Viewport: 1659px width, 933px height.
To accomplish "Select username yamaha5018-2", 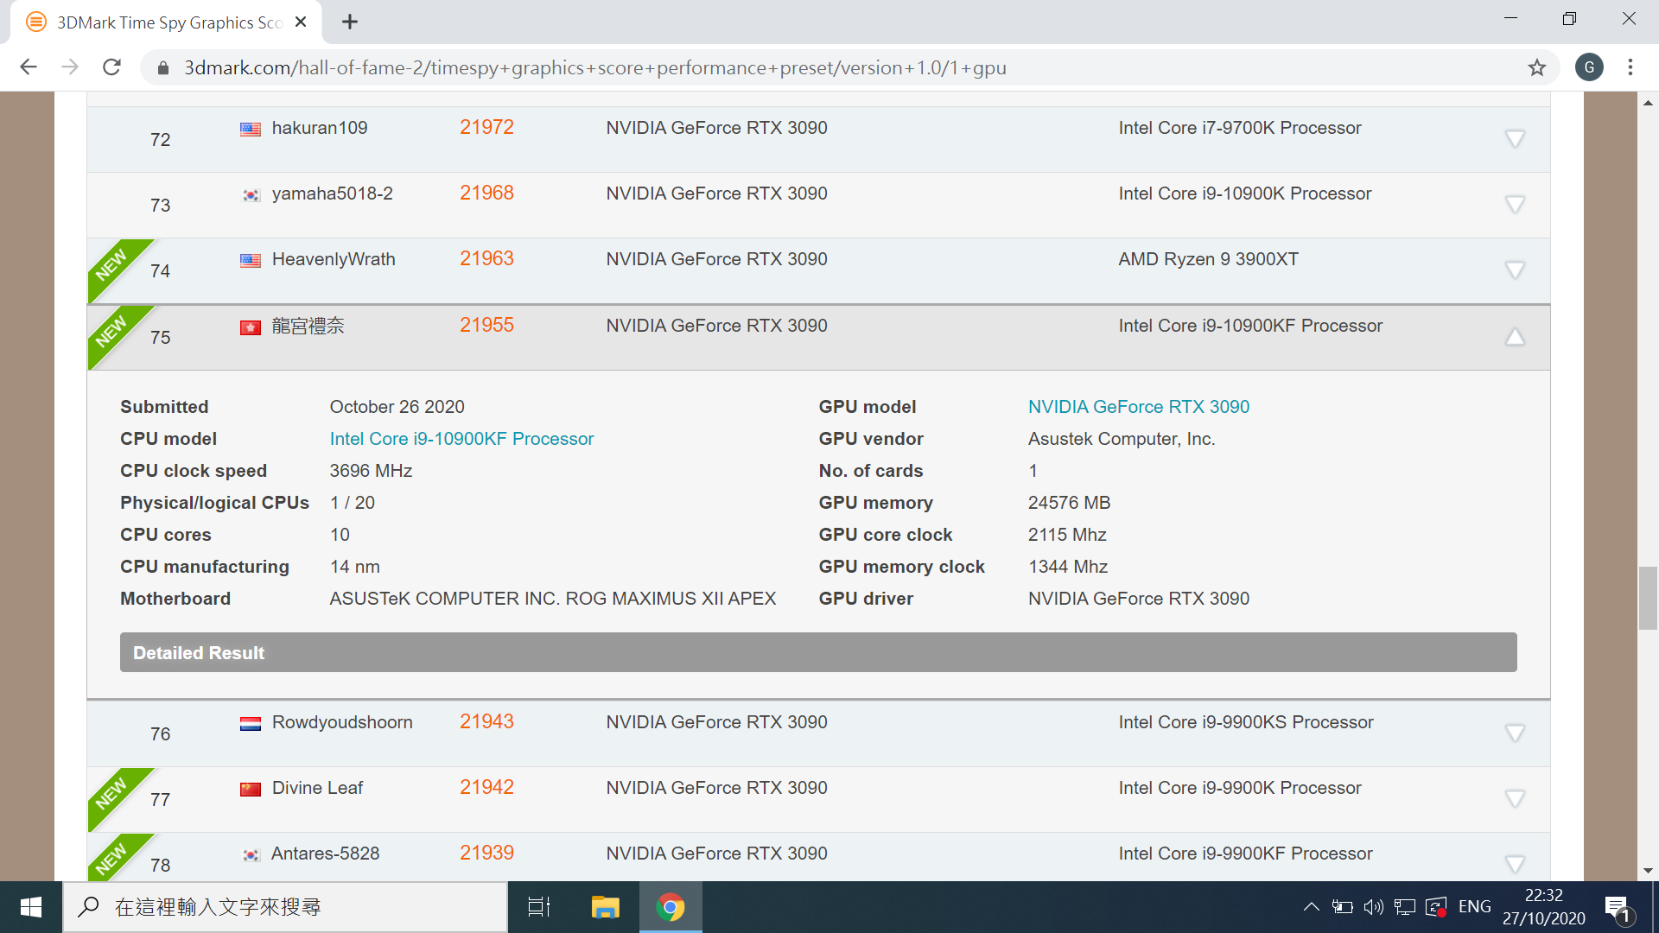I will (x=332, y=194).
